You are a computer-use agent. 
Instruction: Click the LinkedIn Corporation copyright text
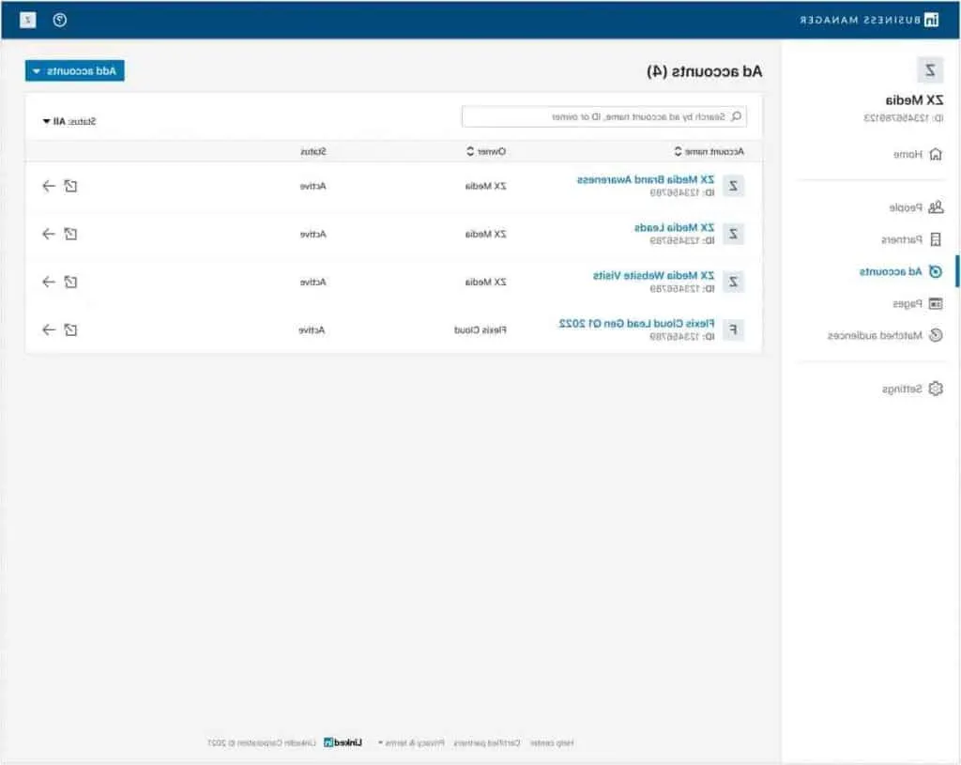click(261, 742)
